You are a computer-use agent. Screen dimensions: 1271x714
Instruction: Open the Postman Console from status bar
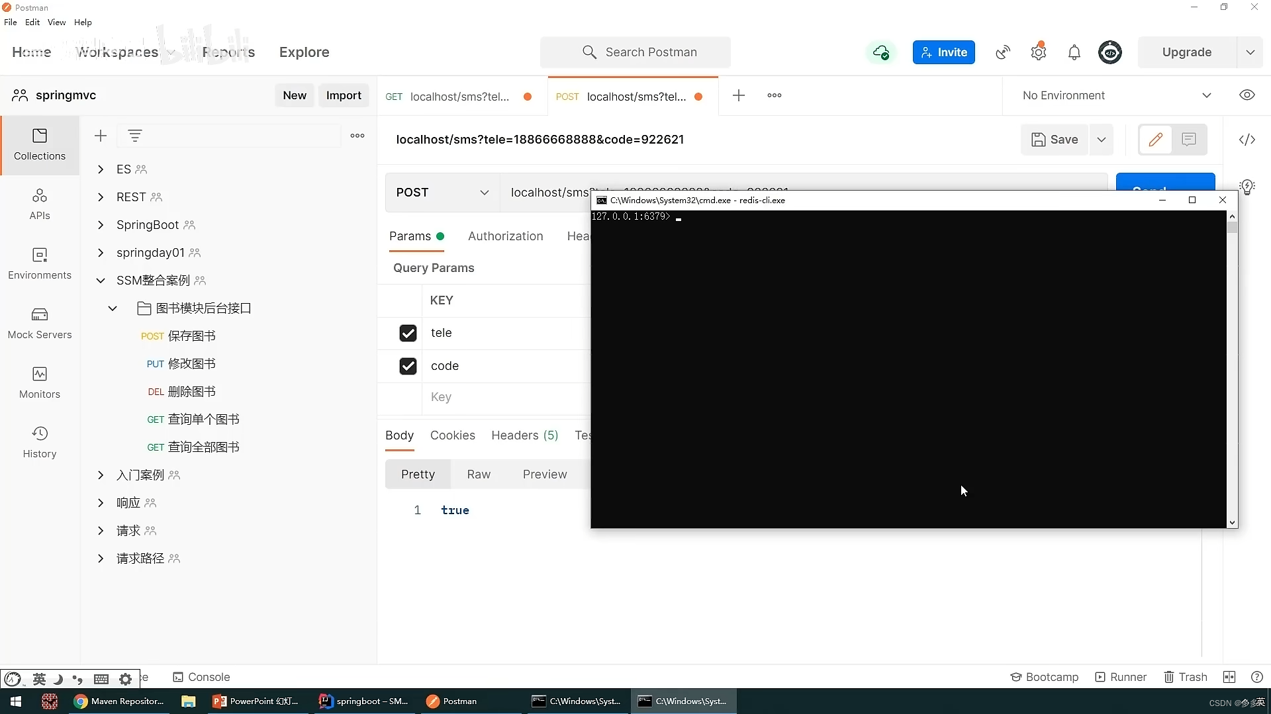click(x=201, y=677)
